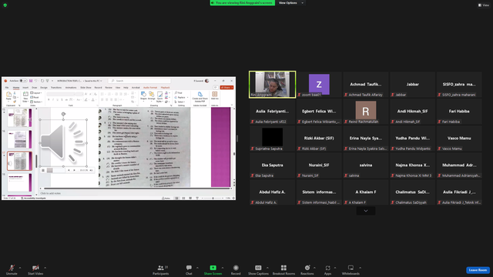Show more participants with the down chevron

[x=366, y=211]
